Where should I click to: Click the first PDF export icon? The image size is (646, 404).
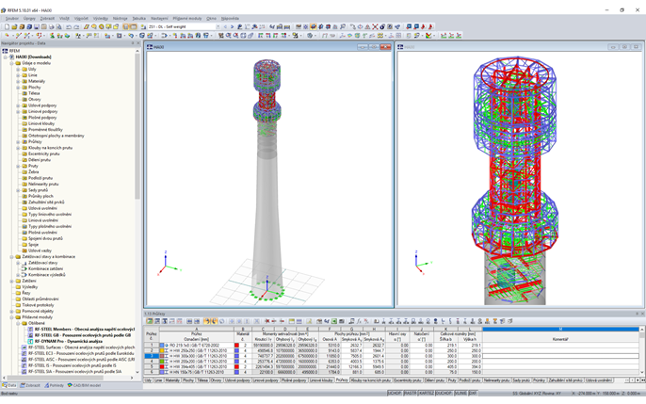point(423,26)
